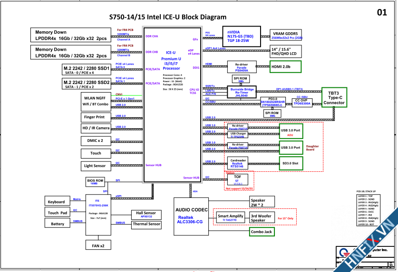Click the Smart Amplify TI TAS2770 box
Image resolution: width=398 pixels, height=272 pixels.
pos(230,218)
